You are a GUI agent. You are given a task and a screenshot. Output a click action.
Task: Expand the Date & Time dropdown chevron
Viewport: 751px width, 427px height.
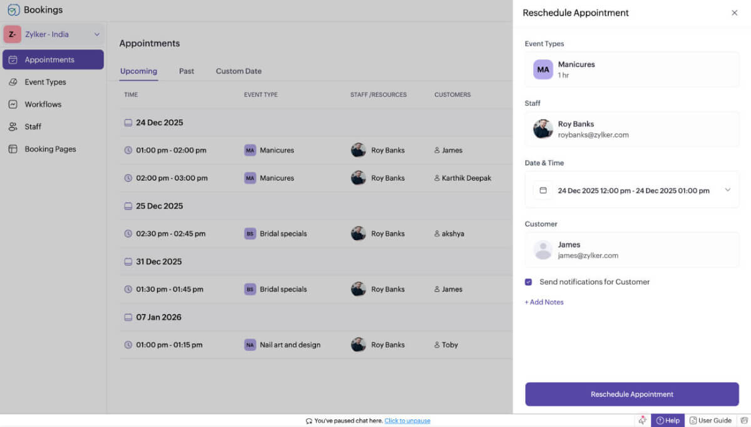(x=727, y=190)
